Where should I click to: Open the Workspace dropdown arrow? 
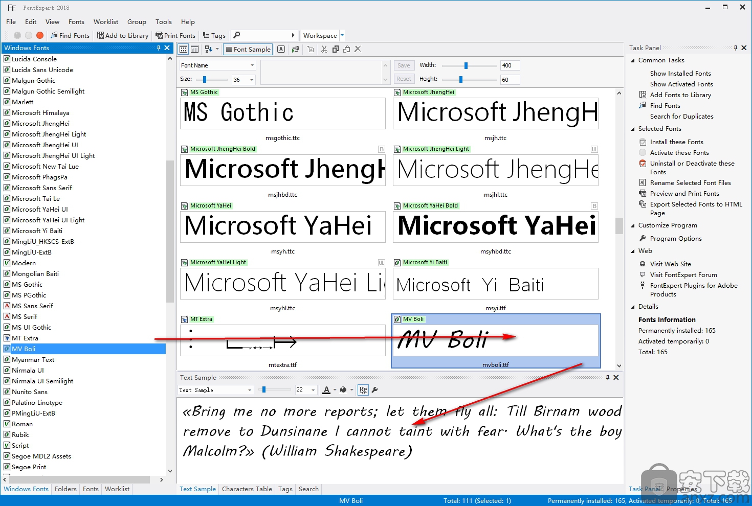(x=342, y=35)
